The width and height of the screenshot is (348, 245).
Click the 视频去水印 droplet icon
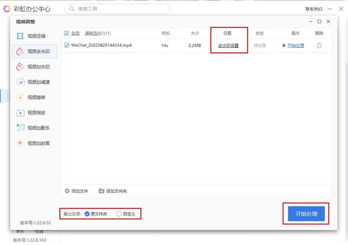point(20,52)
